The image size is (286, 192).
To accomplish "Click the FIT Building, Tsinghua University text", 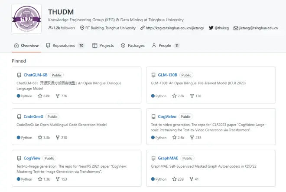I will (110, 28).
